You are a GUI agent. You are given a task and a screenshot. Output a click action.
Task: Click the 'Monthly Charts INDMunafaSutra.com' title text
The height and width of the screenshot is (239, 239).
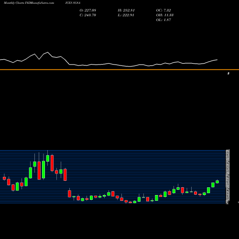pyautogui.click(x=29, y=3)
